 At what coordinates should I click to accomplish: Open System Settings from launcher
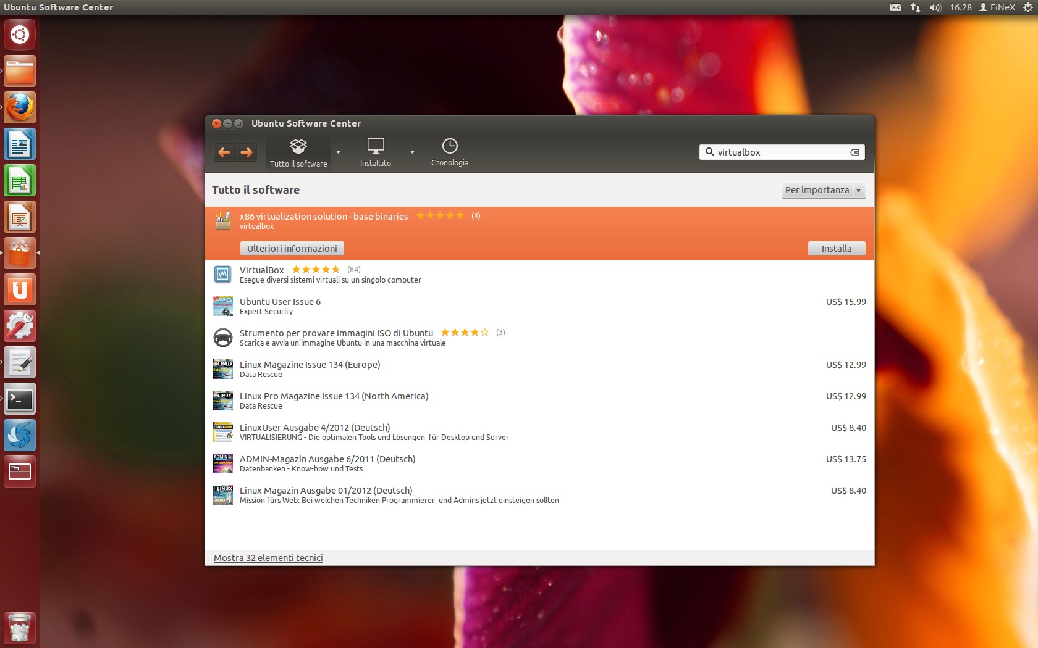[x=20, y=326]
